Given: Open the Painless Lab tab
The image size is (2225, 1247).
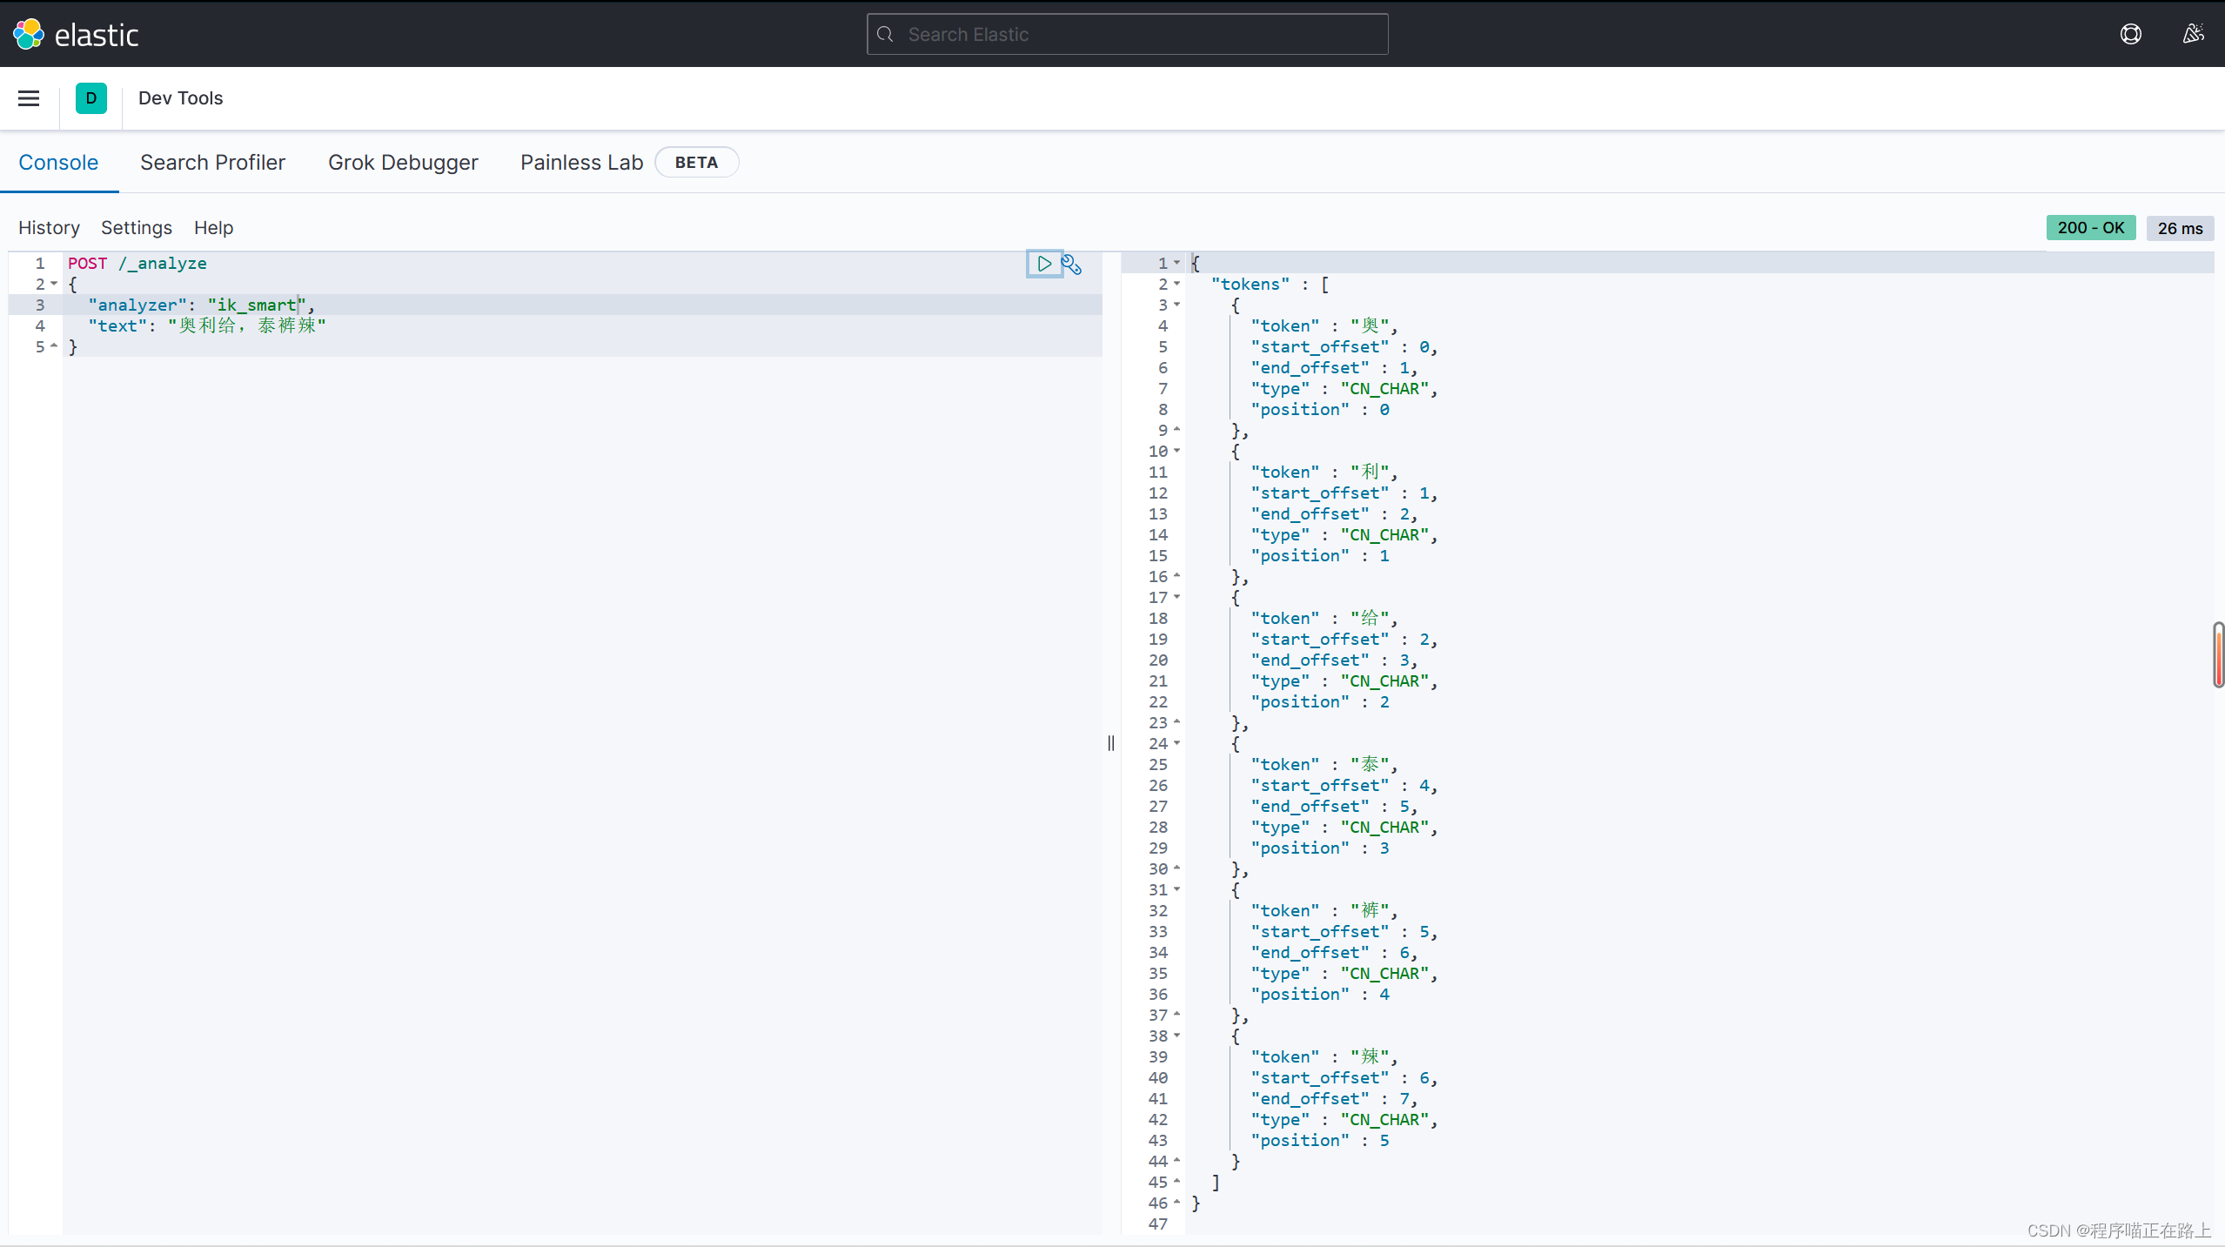Looking at the screenshot, I should click(581, 163).
